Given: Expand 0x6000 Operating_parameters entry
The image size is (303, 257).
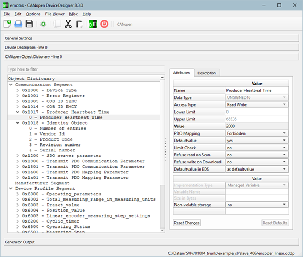Looking at the screenshot, I should pos(18,194).
